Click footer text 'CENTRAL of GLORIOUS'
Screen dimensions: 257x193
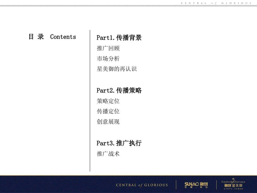(142, 185)
